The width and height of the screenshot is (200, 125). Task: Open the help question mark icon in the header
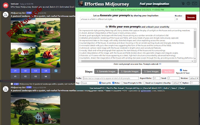click(x=188, y=3)
